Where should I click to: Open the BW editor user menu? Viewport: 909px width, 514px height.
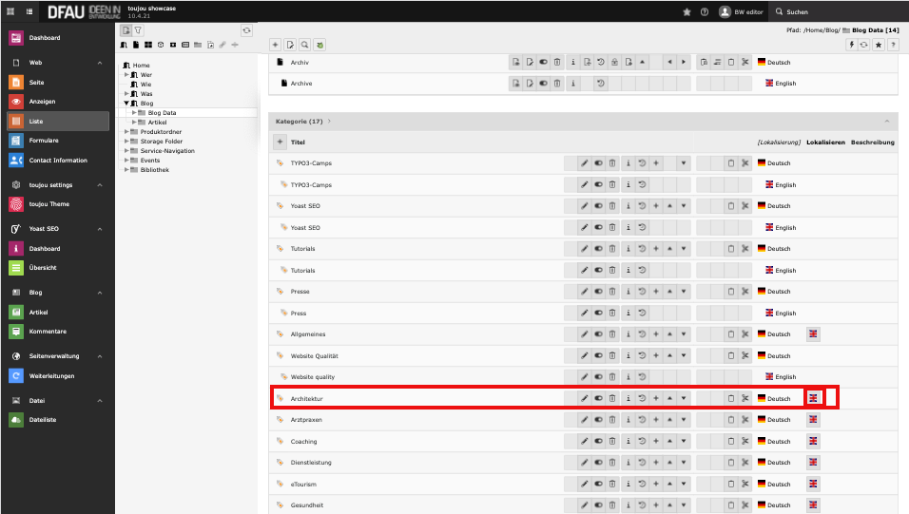pyautogui.click(x=741, y=12)
